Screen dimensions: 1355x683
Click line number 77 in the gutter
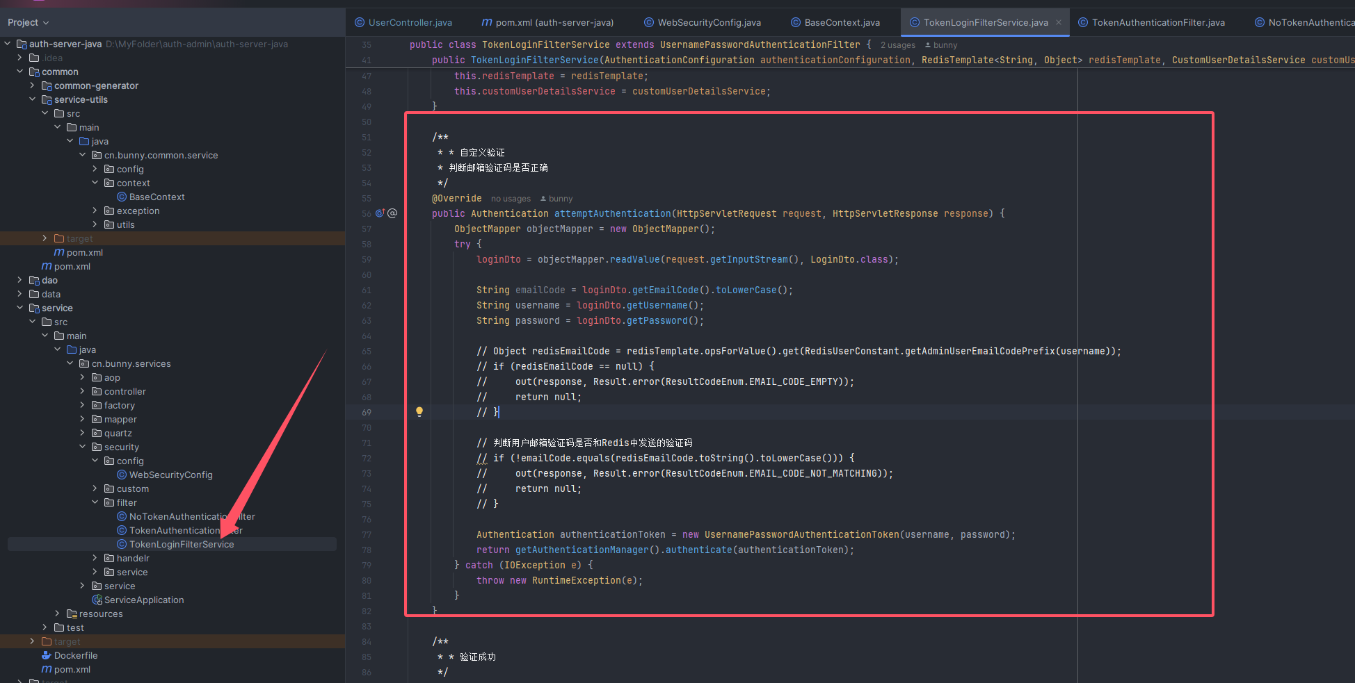(x=367, y=535)
